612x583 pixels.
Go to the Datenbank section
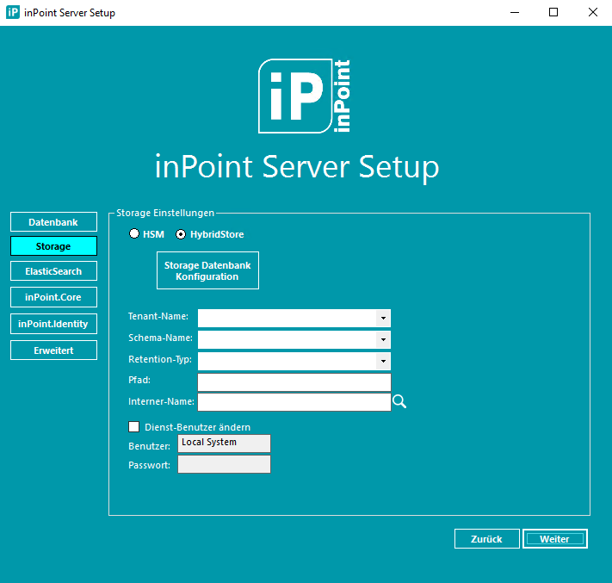[x=53, y=222]
